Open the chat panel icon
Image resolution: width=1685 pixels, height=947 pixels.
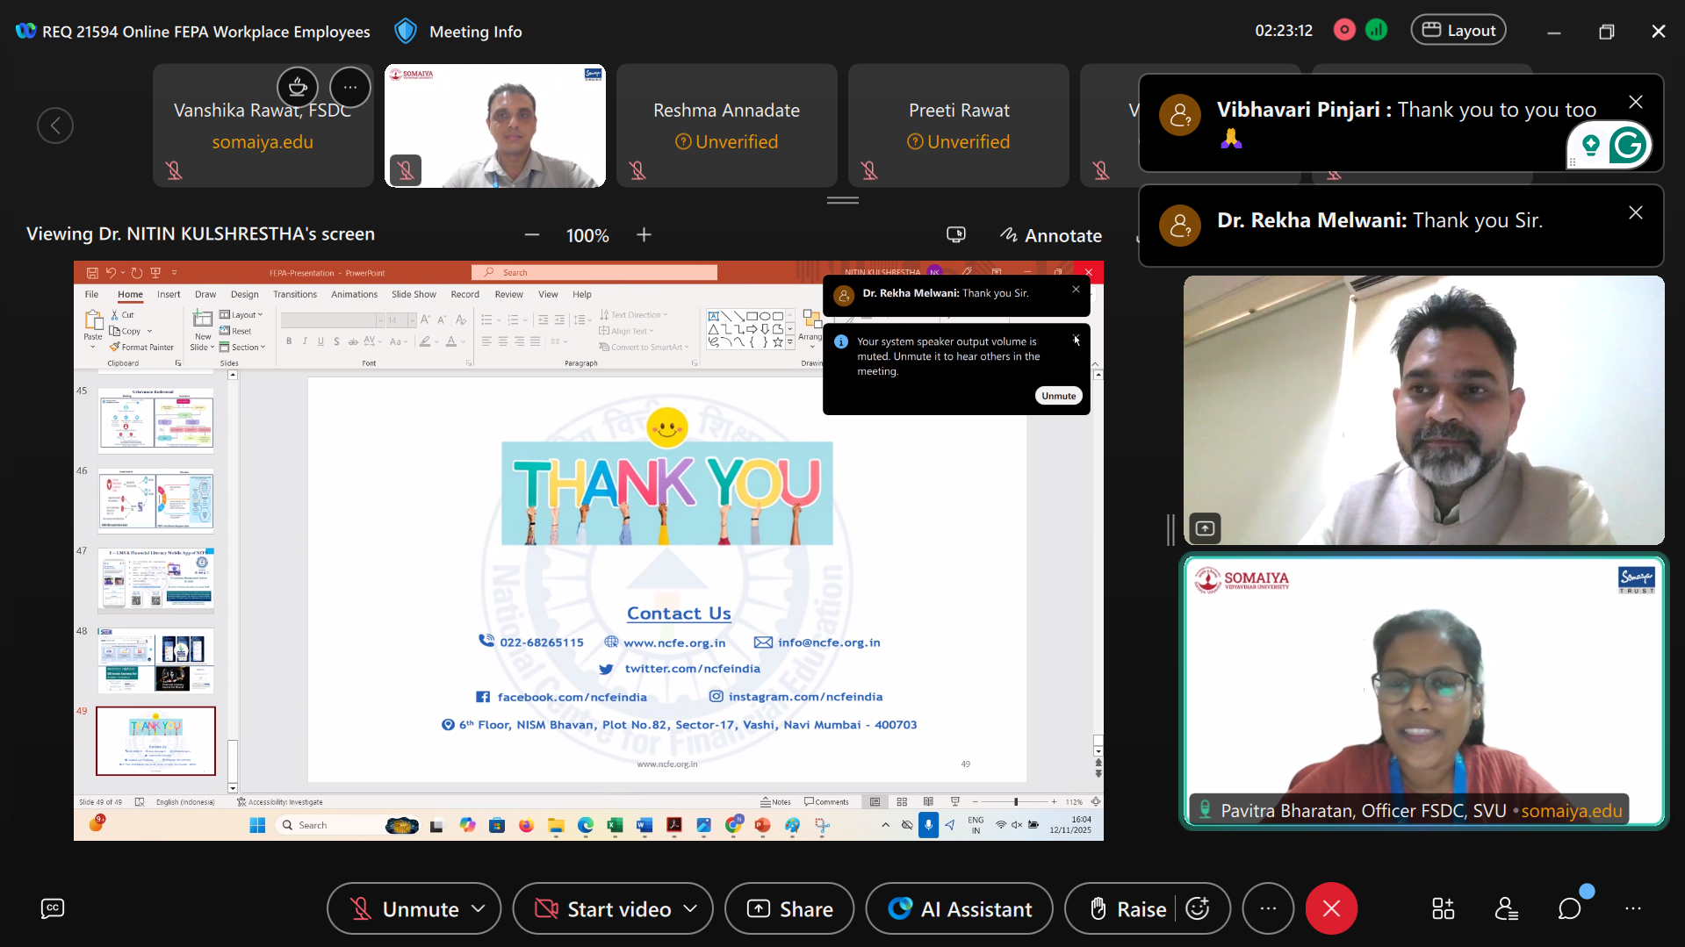1570,908
